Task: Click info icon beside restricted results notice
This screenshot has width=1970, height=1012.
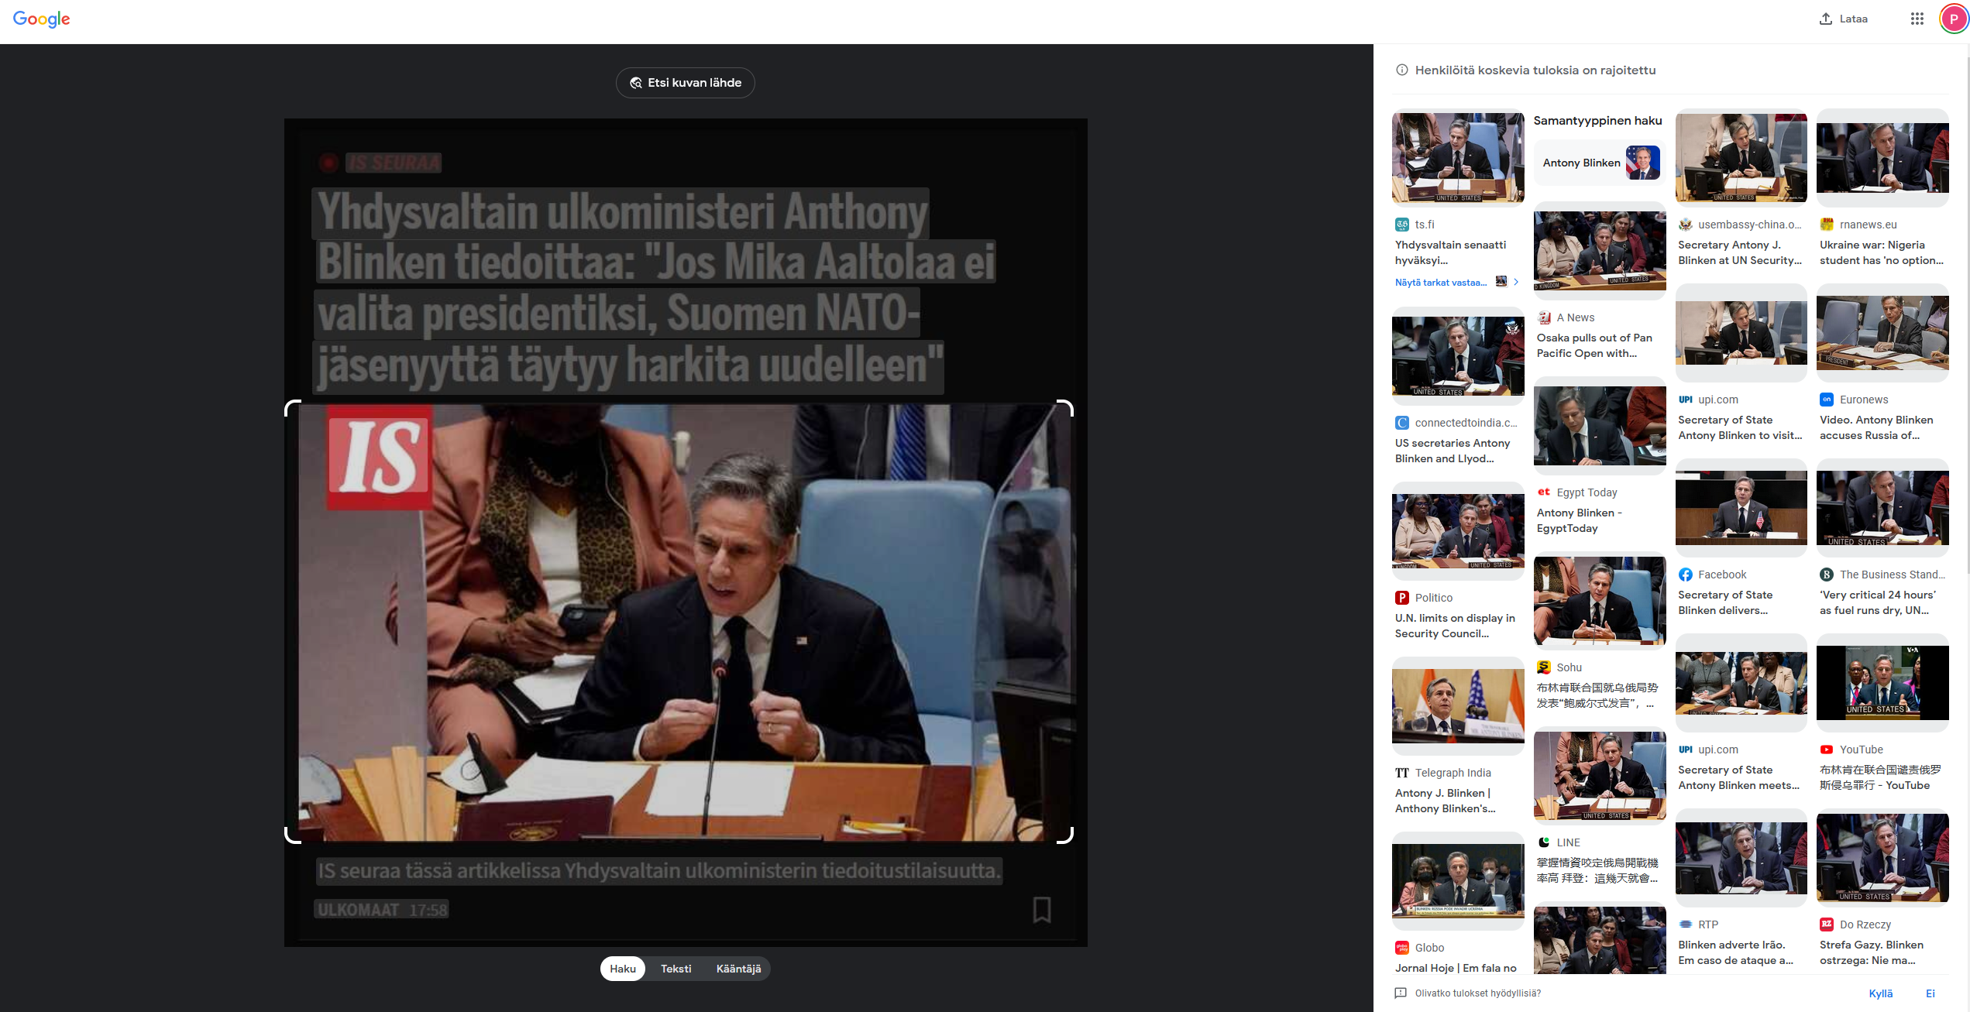Action: pos(1402,70)
